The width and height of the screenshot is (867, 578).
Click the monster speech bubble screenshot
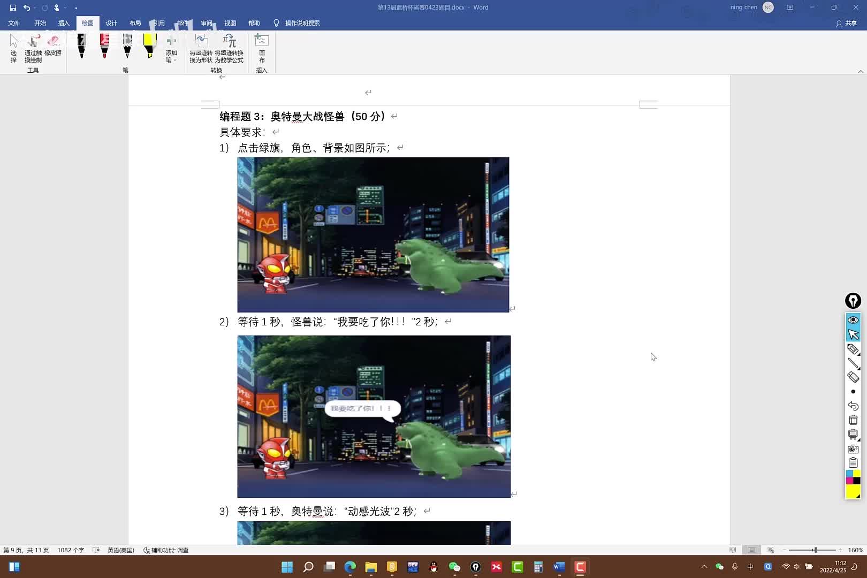coord(374,416)
